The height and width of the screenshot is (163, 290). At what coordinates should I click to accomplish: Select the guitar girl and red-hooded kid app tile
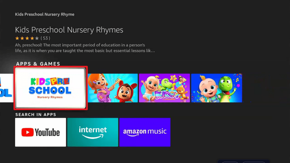(113, 88)
